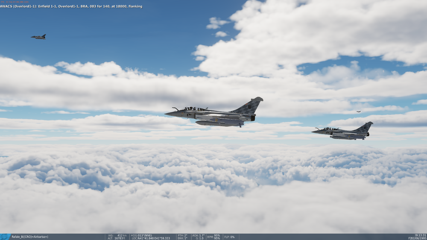Click the HDG 013°(NNE) heading readout
427x240 pixels.
click(x=142, y=235)
